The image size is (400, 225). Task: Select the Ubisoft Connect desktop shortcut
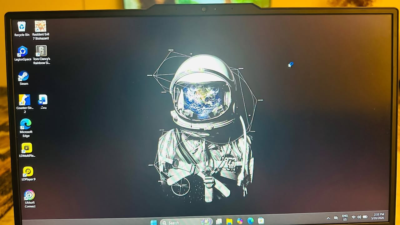[x=30, y=199]
